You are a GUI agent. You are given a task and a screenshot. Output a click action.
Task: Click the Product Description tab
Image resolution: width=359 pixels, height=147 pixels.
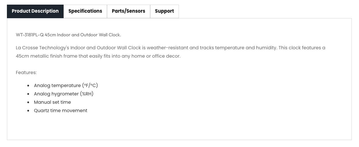tap(35, 11)
